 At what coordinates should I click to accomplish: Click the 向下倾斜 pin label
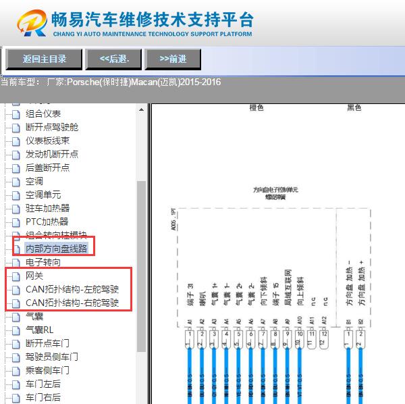point(264,291)
